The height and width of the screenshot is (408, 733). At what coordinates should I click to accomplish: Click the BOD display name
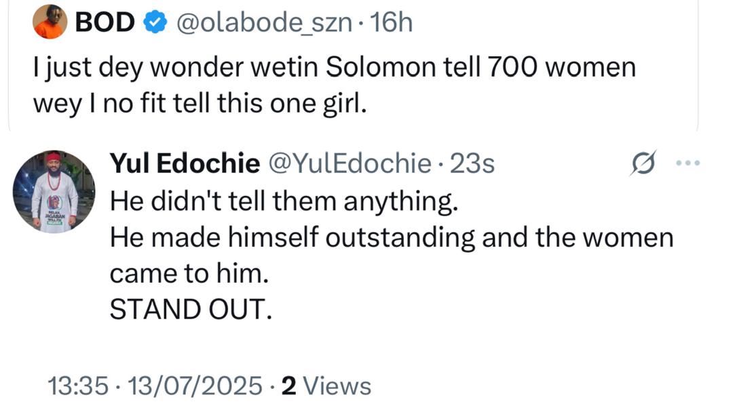click(105, 23)
